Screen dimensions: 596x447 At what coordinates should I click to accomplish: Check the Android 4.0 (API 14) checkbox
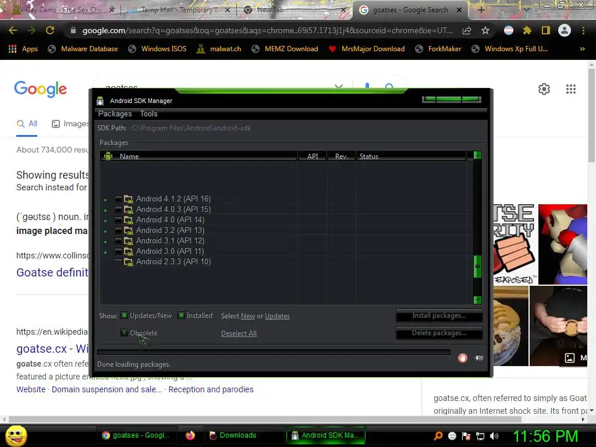[119, 219]
